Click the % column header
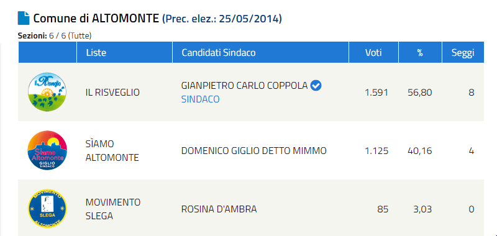This screenshot has height=236, width=497. 420,52
